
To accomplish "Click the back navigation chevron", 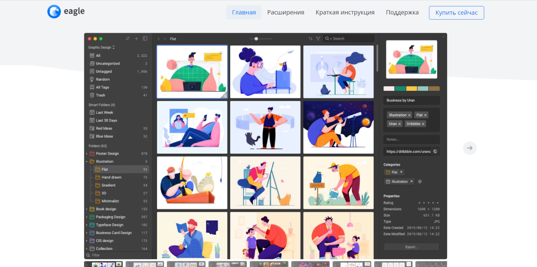I will pyautogui.click(x=158, y=39).
